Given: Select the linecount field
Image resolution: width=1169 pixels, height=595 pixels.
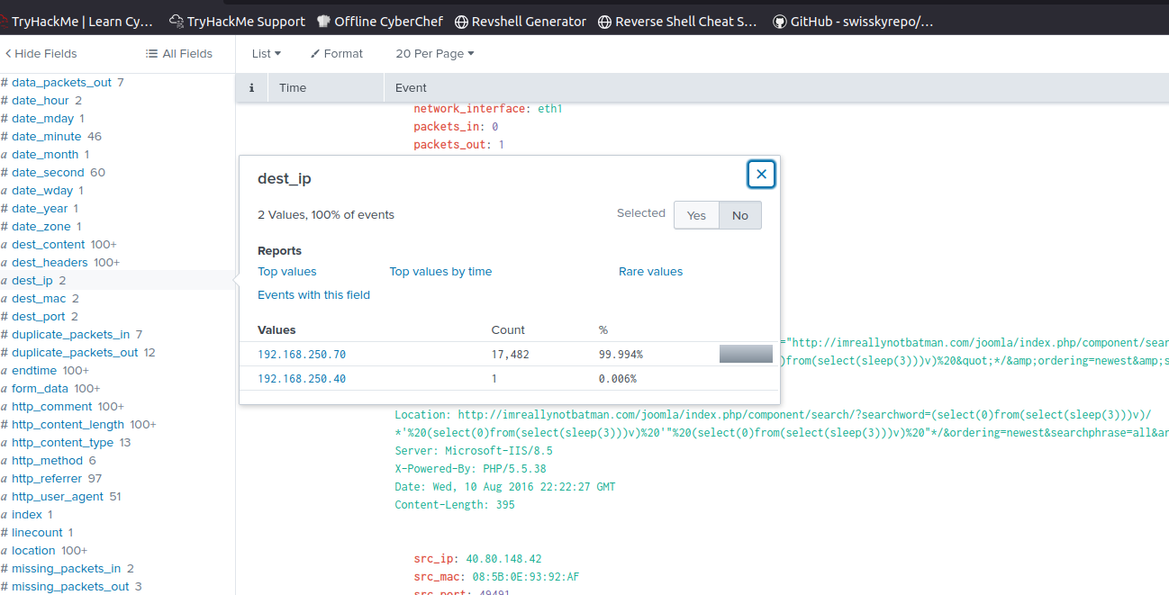Looking at the screenshot, I should tap(37, 533).
